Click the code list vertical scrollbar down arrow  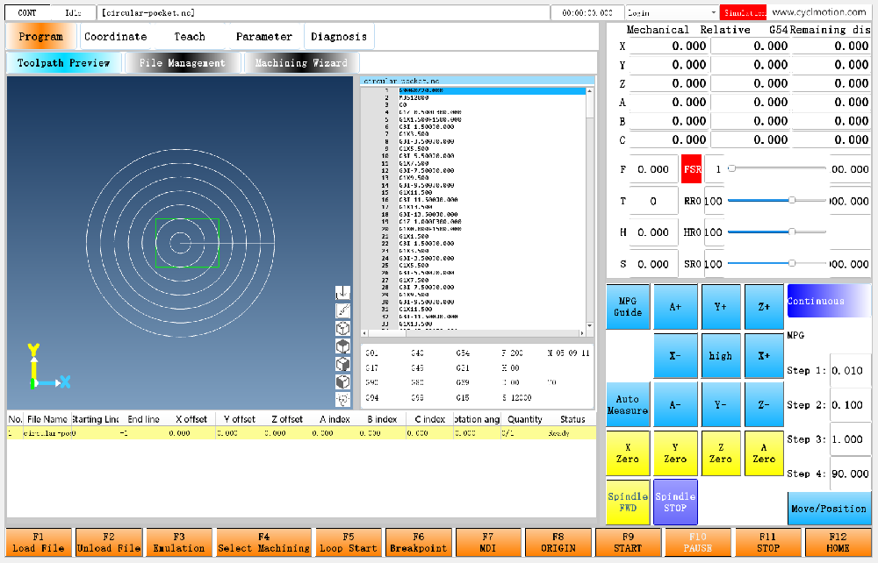point(590,325)
